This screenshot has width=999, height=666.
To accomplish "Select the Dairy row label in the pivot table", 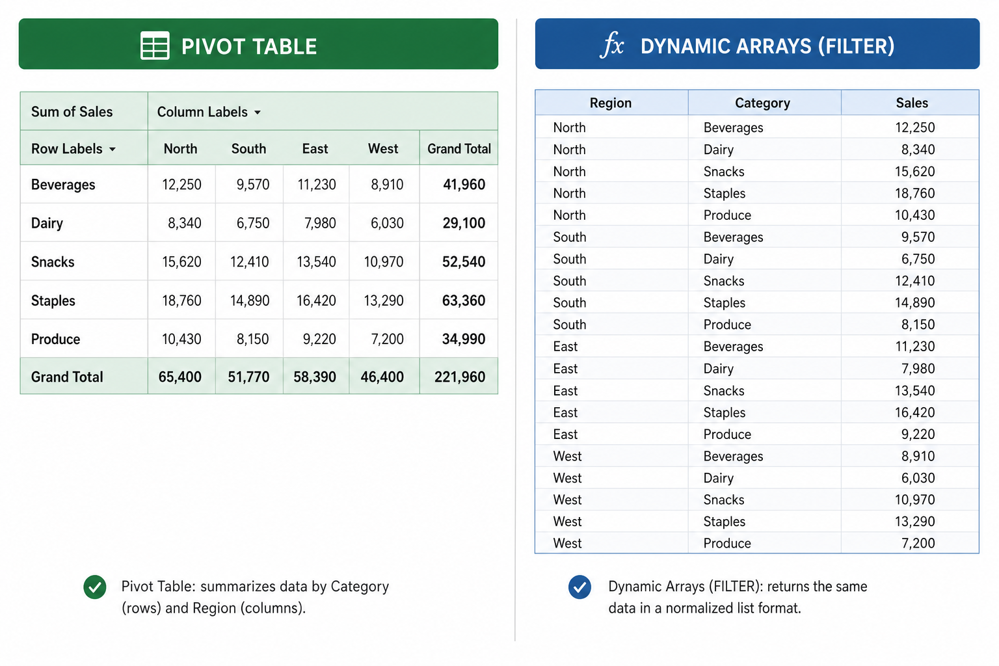I will [47, 223].
